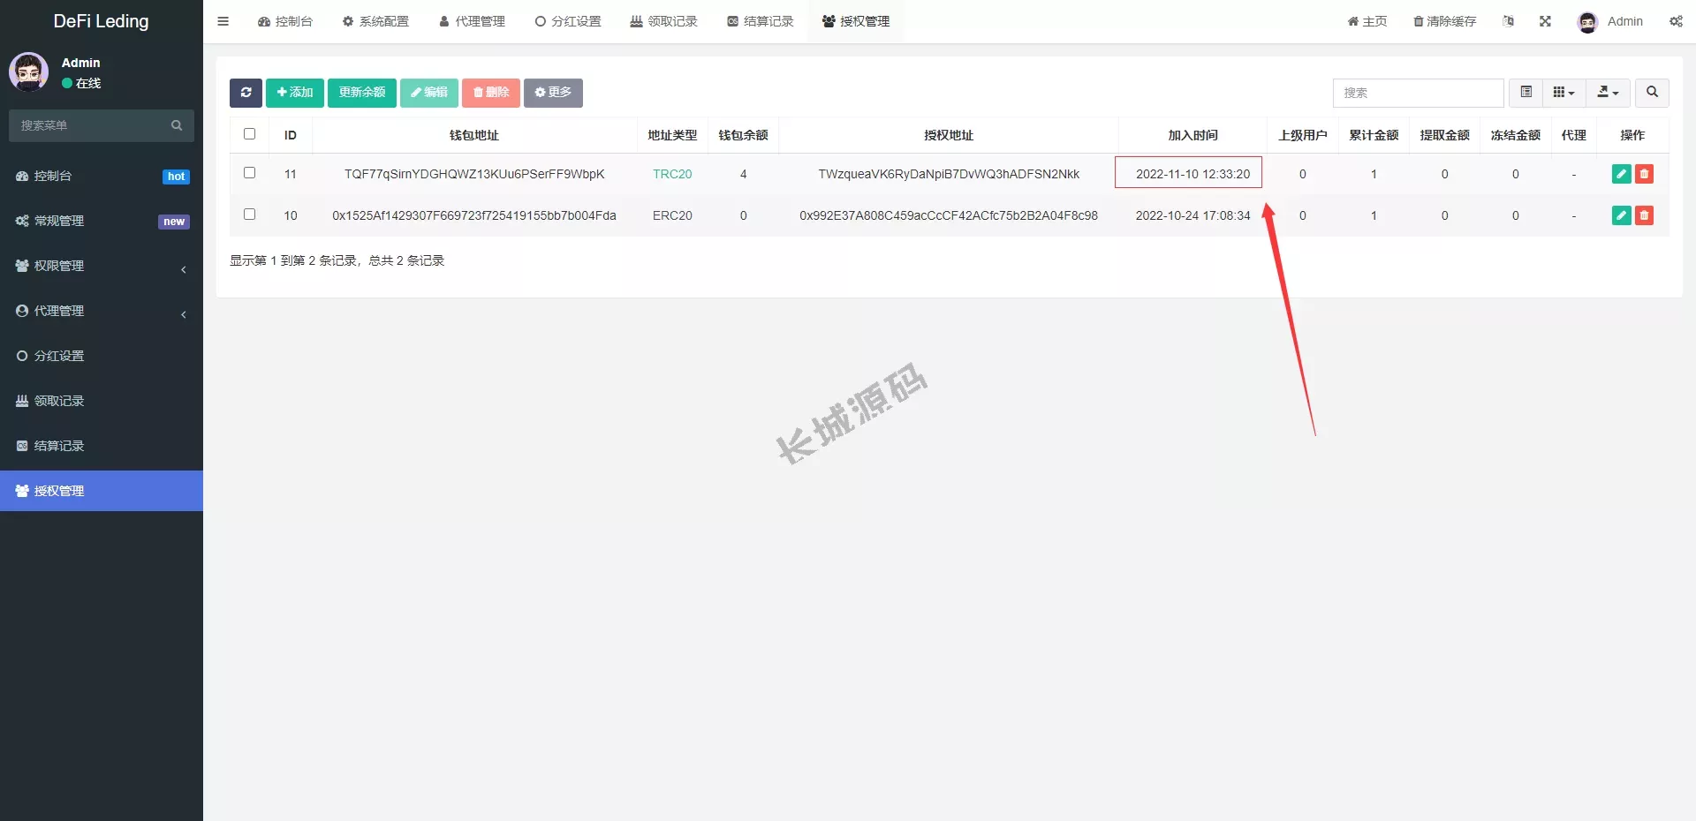Expand 代理管理 sidebar submenu
Screen dimensions: 1696x821
tap(102, 311)
